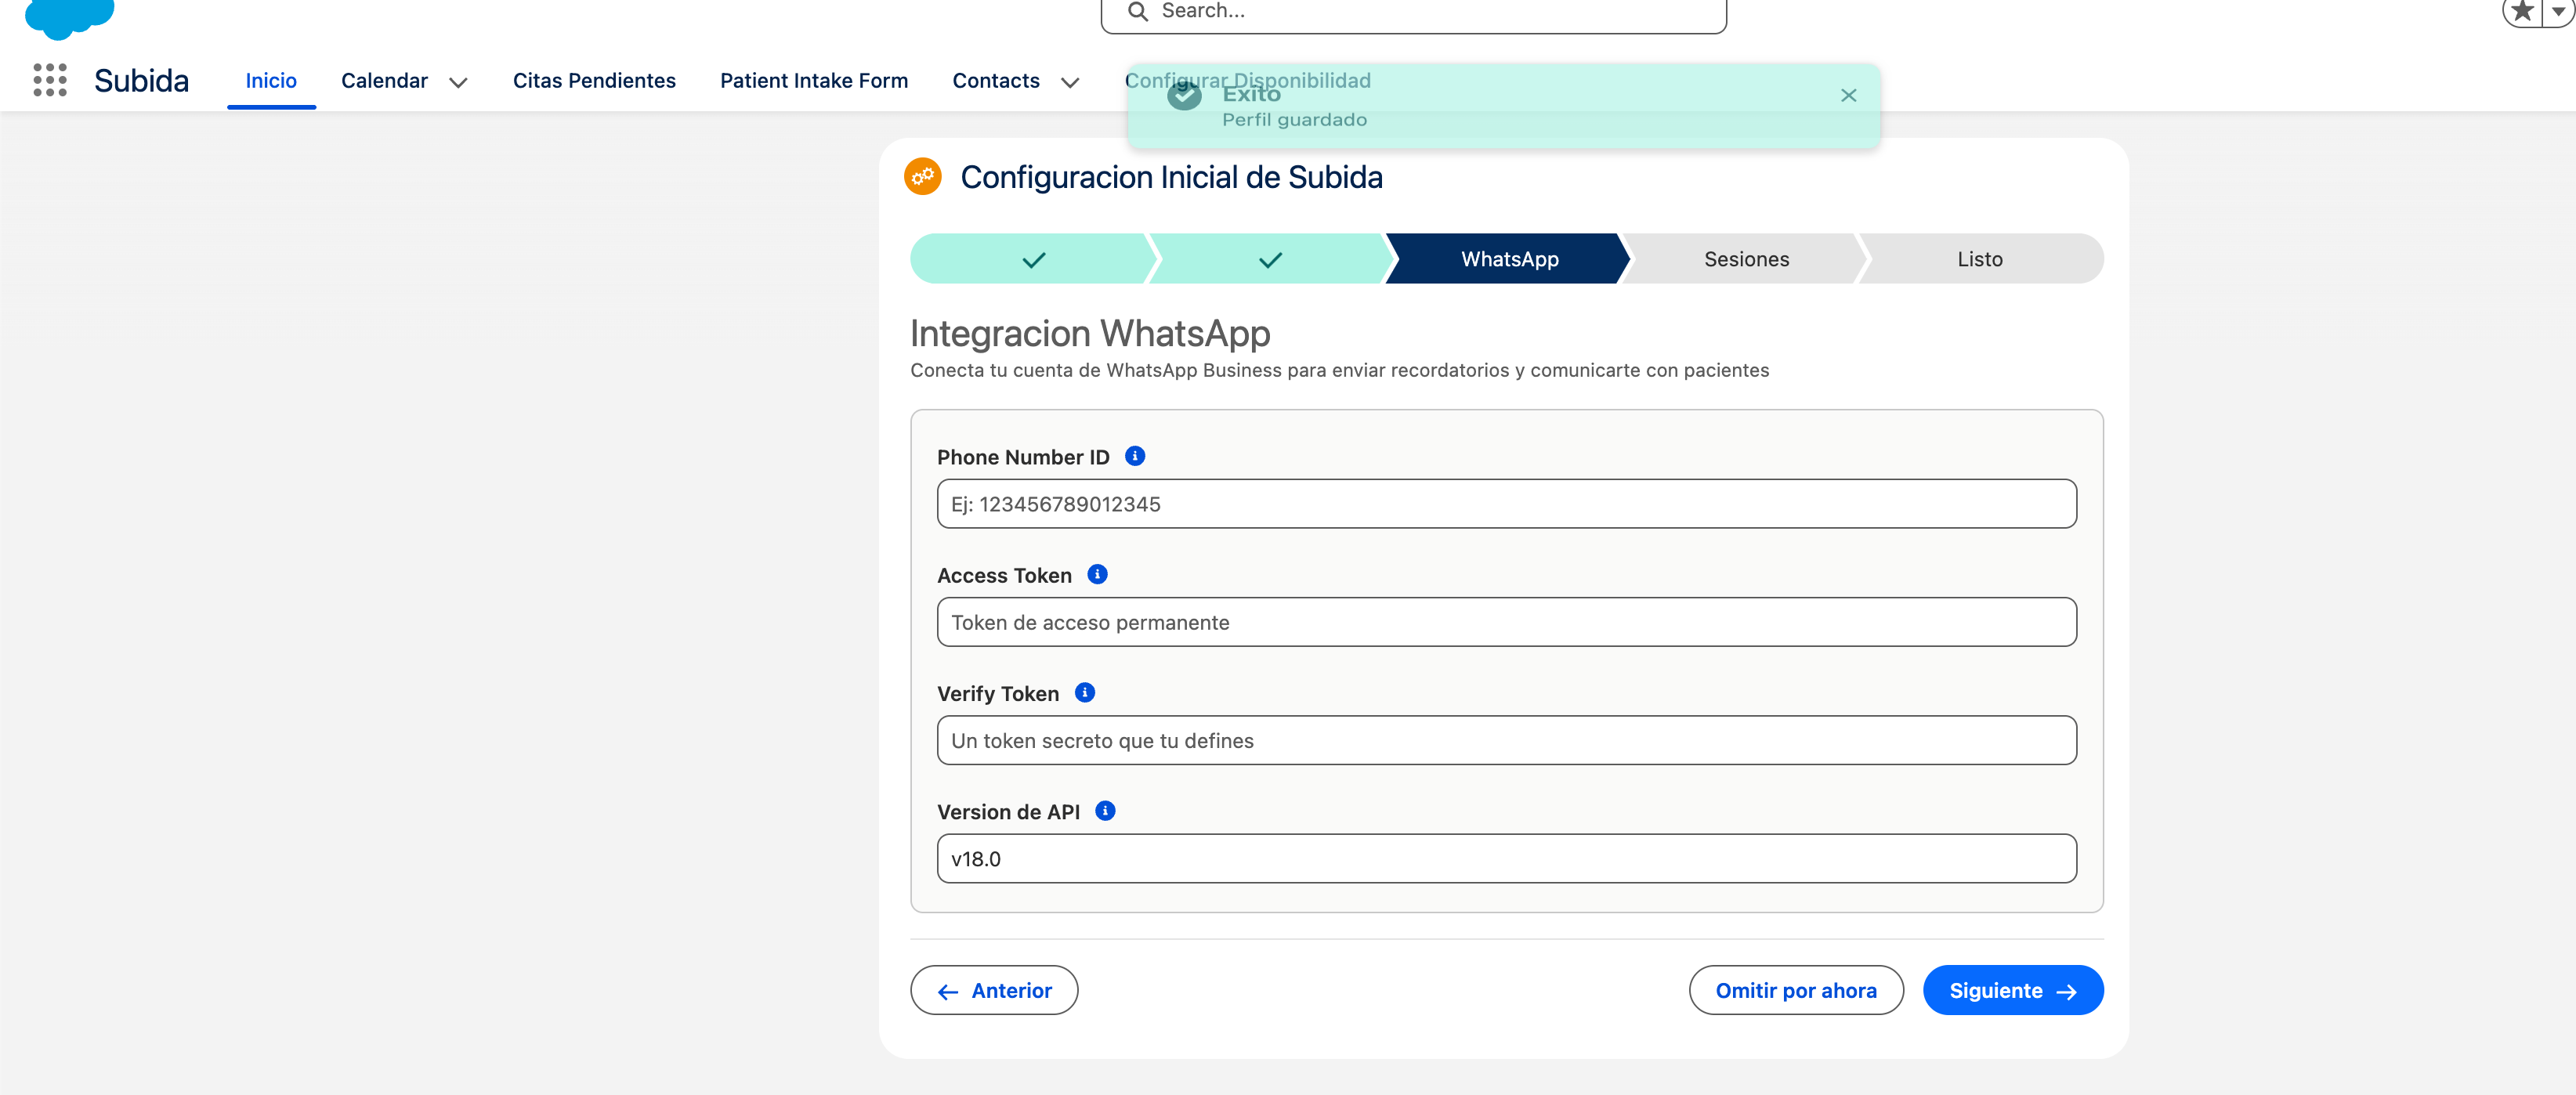Open the Calendar tab
Viewport: 2576px width, 1095px height.
pos(384,80)
